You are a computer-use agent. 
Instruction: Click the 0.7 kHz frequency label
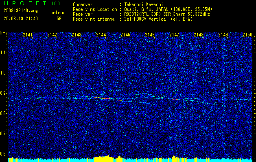4,134
